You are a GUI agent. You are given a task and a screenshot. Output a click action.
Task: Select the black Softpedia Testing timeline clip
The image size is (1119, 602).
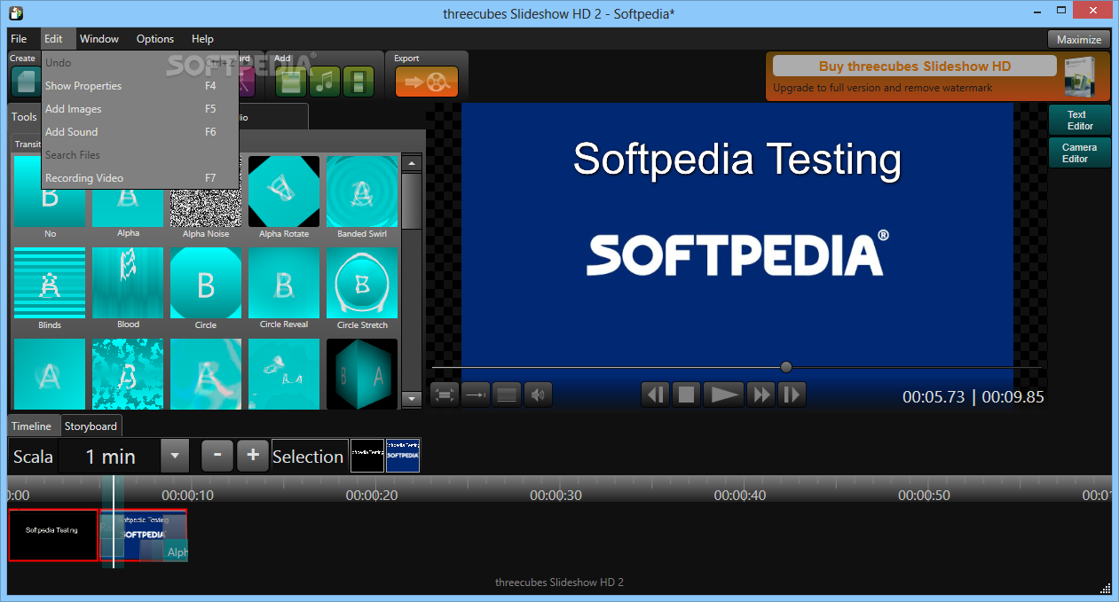[53, 535]
